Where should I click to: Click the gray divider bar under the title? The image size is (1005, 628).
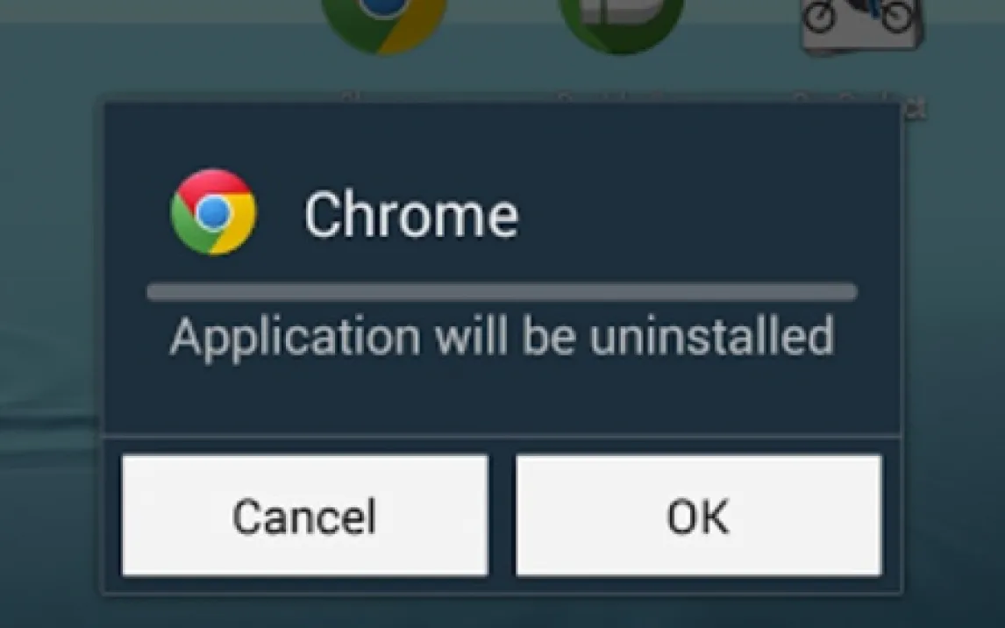coord(502,291)
